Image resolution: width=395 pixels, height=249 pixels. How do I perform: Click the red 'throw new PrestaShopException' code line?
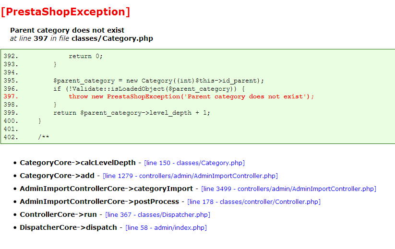(192, 96)
